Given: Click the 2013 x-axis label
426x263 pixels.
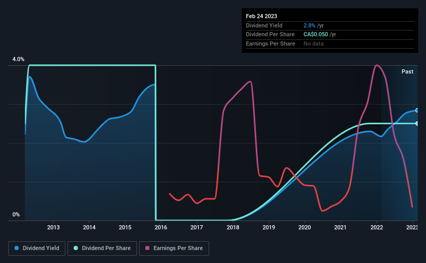Looking at the screenshot, I should [53, 227].
